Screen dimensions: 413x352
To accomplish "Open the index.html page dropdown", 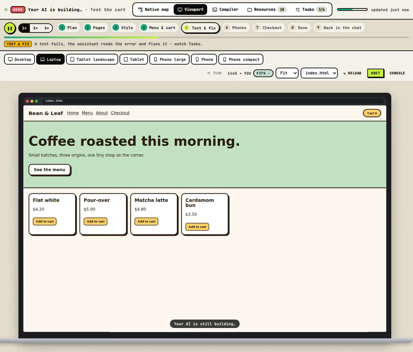I will 319,73.
